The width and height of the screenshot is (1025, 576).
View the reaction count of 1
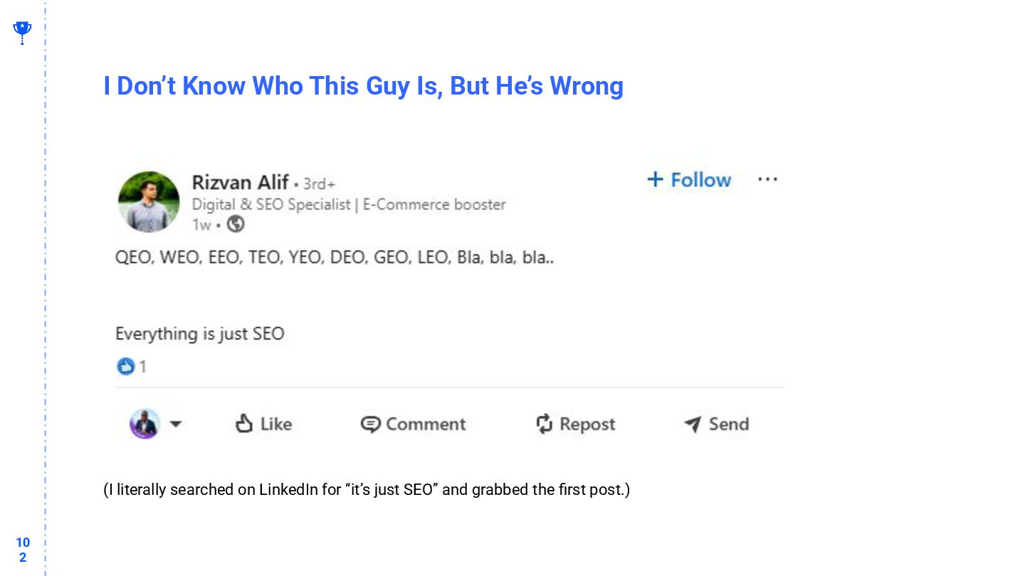143,366
